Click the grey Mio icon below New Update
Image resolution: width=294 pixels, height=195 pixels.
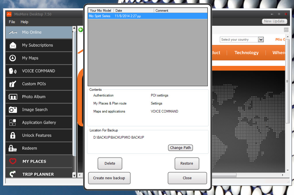(x=286, y=30)
